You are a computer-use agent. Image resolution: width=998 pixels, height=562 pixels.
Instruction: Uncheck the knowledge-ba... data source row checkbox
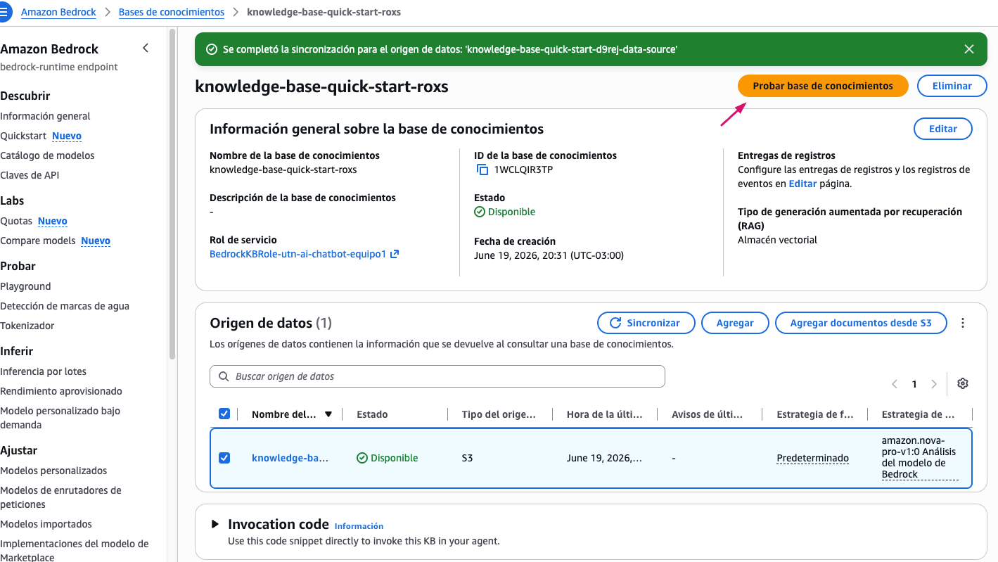coord(224,458)
